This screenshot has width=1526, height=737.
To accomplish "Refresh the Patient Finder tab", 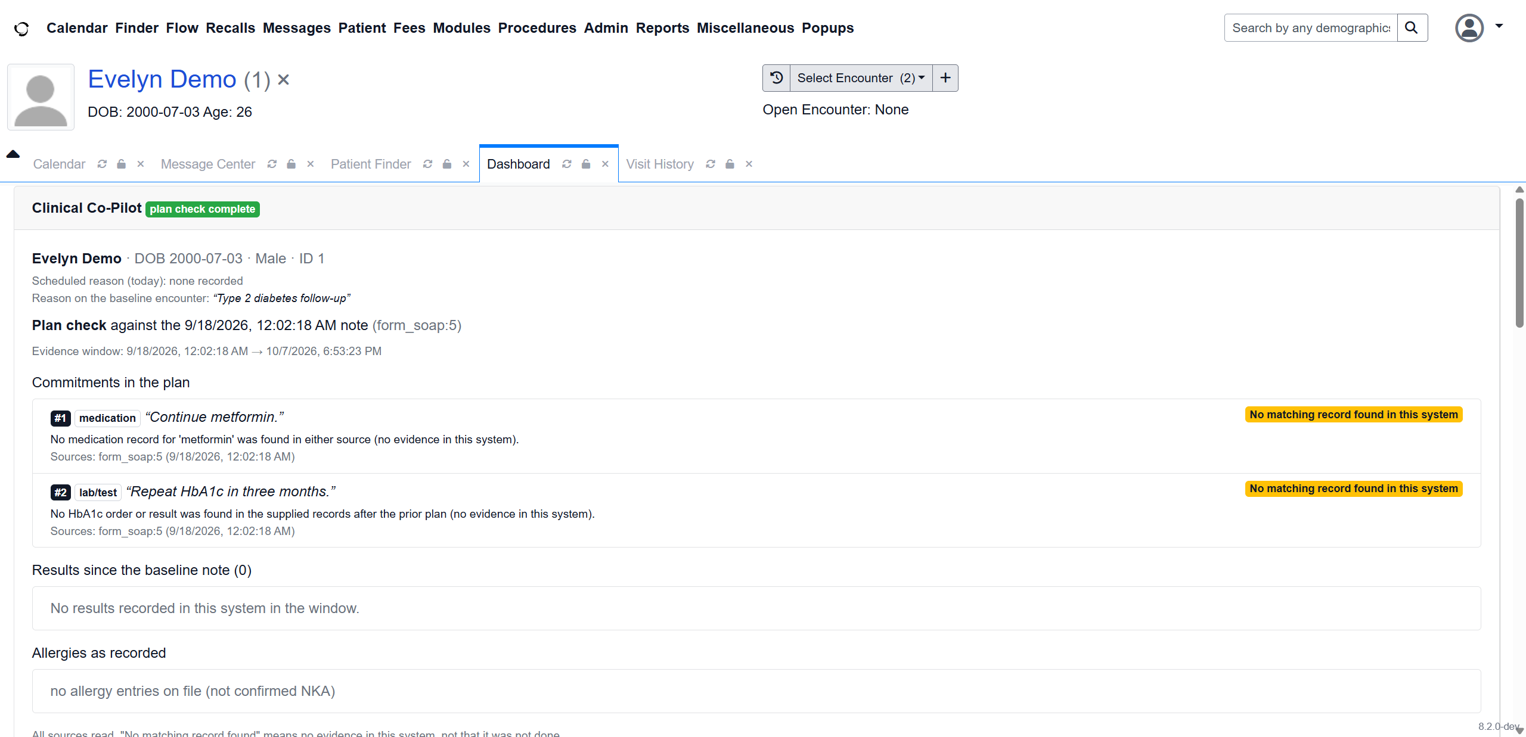I will coord(428,164).
